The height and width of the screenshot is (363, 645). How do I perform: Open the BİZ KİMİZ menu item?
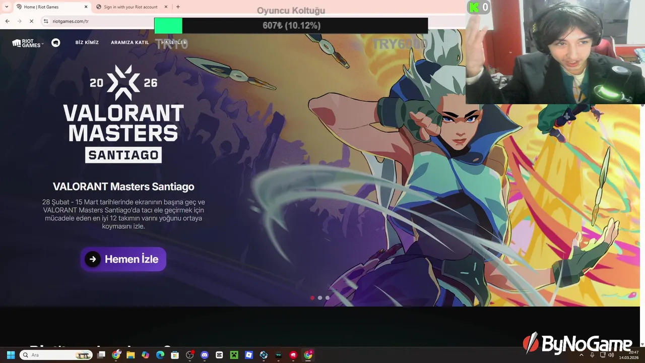click(87, 43)
